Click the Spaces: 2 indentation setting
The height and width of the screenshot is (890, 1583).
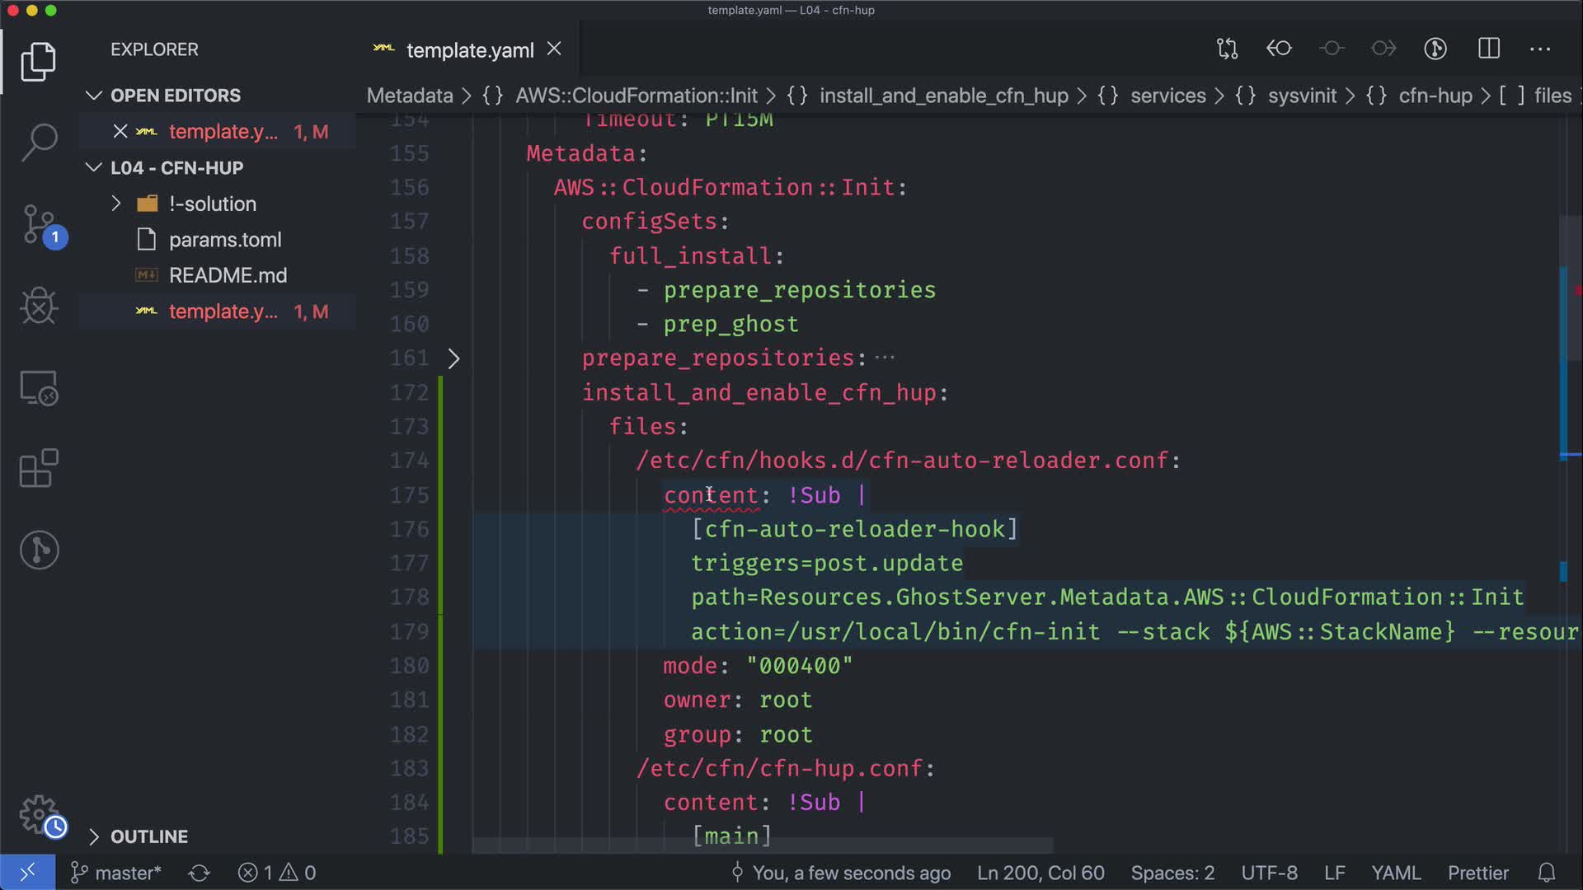pyautogui.click(x=1172, y=873)
